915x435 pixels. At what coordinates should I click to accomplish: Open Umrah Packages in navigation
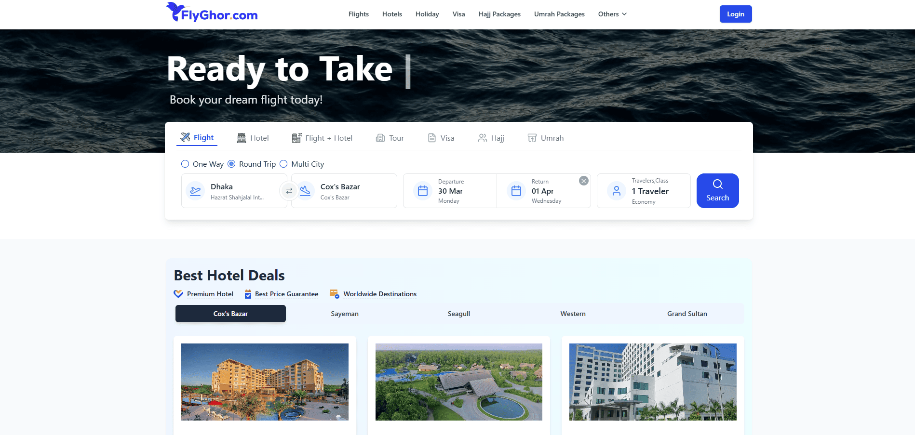coord(559,14)
